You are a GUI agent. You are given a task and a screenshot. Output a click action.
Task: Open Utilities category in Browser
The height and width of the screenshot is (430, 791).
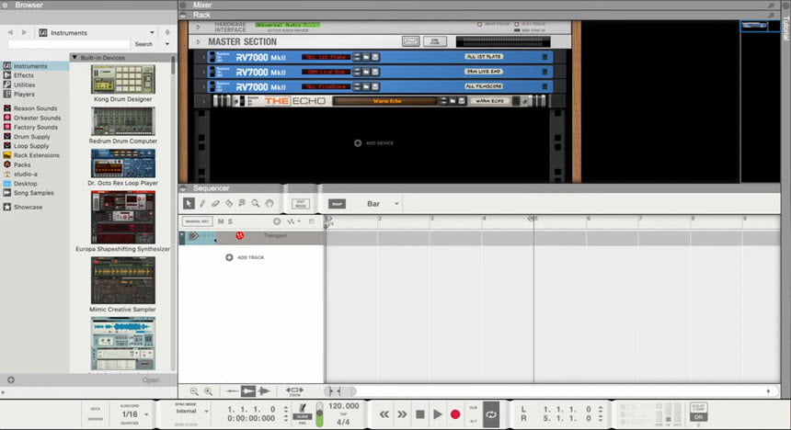(x=24, y=85)
